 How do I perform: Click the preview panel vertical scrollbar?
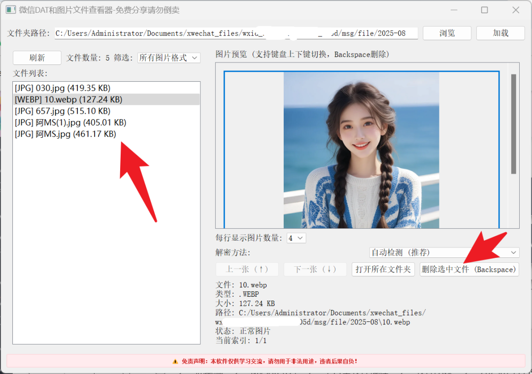click(513, 124)
